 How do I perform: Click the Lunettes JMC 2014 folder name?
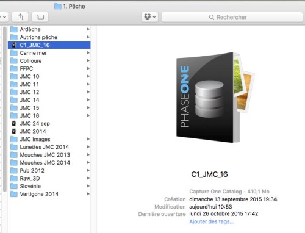click(x=45, y=147)
